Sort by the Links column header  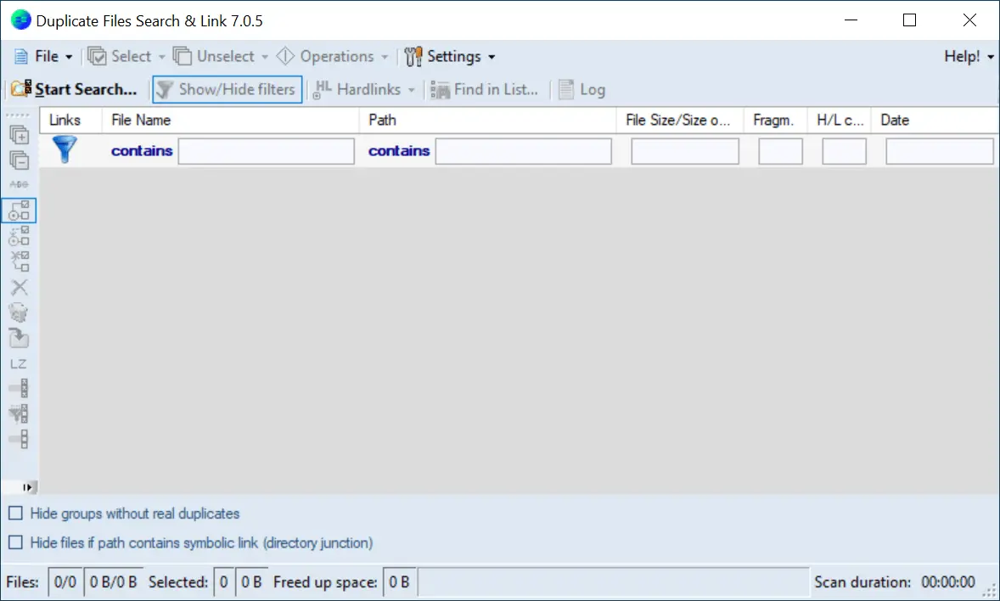click(x=70, y=120)
